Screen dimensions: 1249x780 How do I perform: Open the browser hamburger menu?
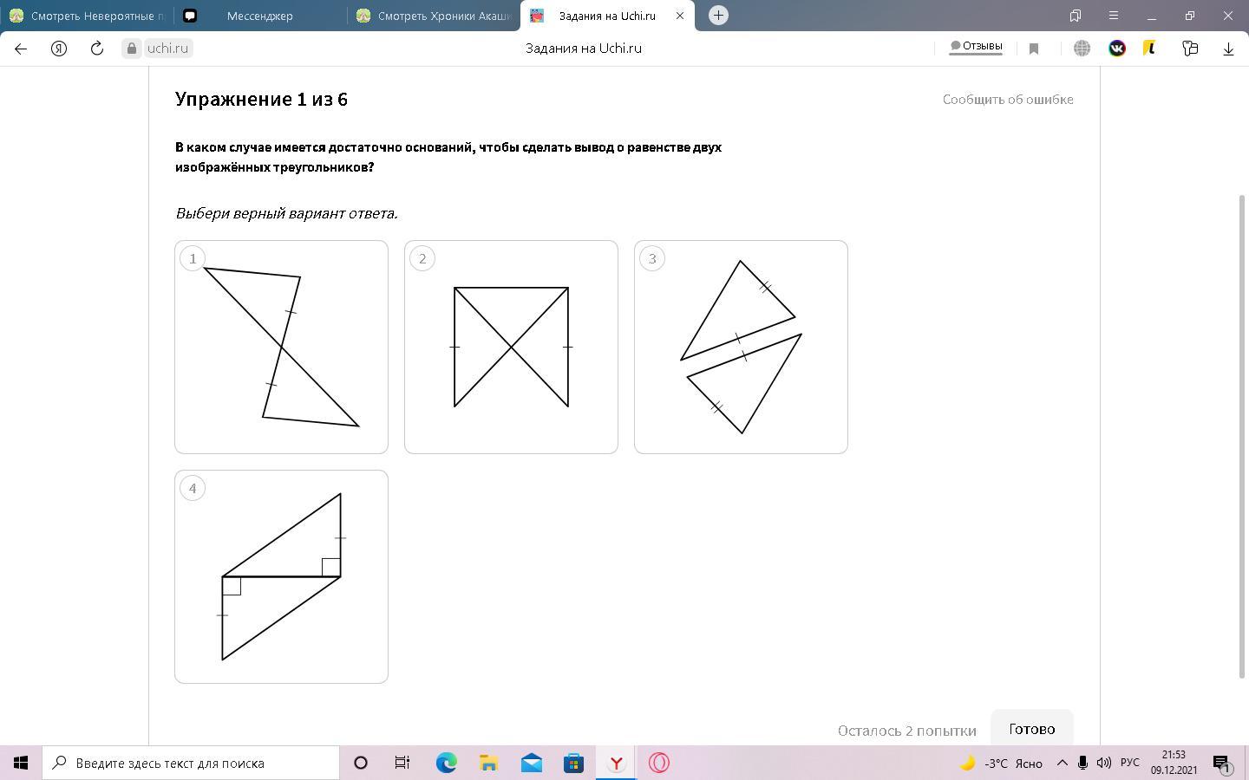1113,16
